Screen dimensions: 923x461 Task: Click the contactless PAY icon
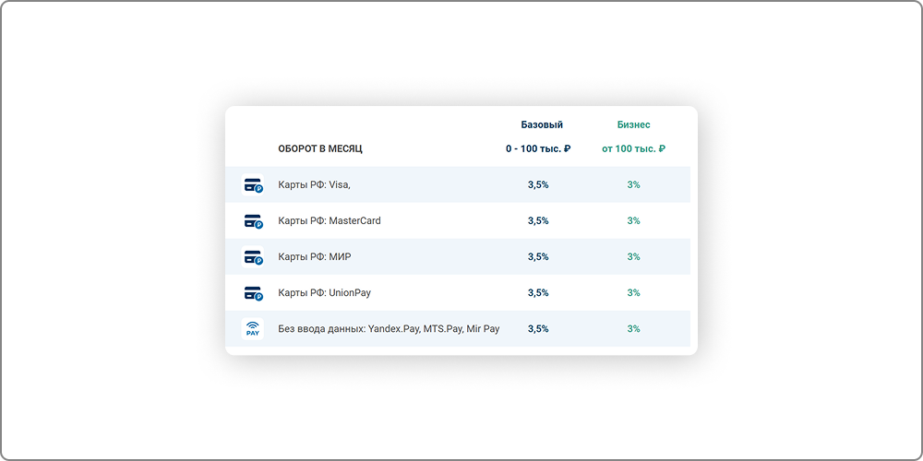click(252, 329)
